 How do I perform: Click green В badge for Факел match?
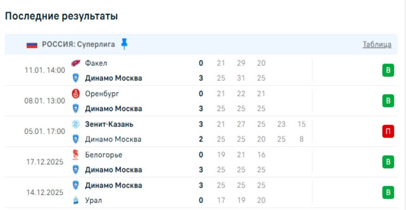tap(388, 70)
